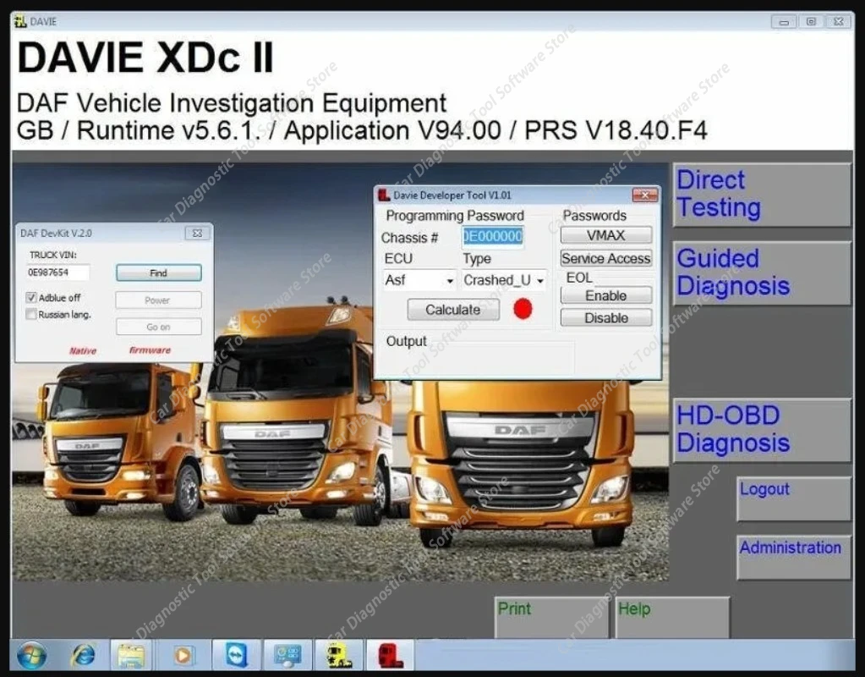
Task: Select the firmware link in DevKit
Action: [150, 350]
